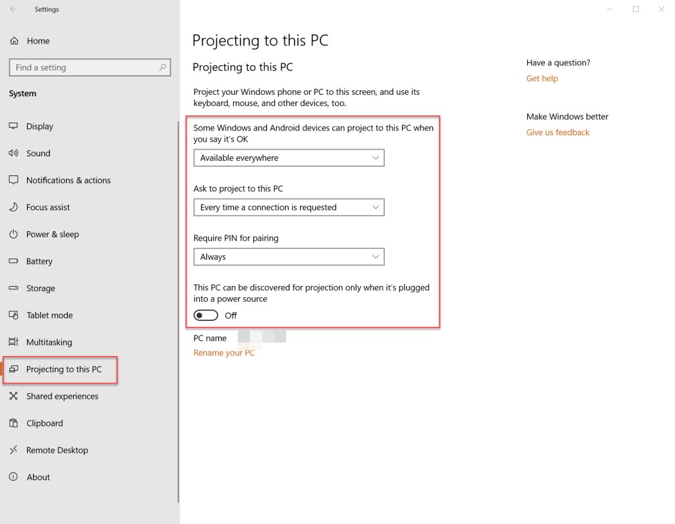Click the Focus assist moon icon

[13, 207]
